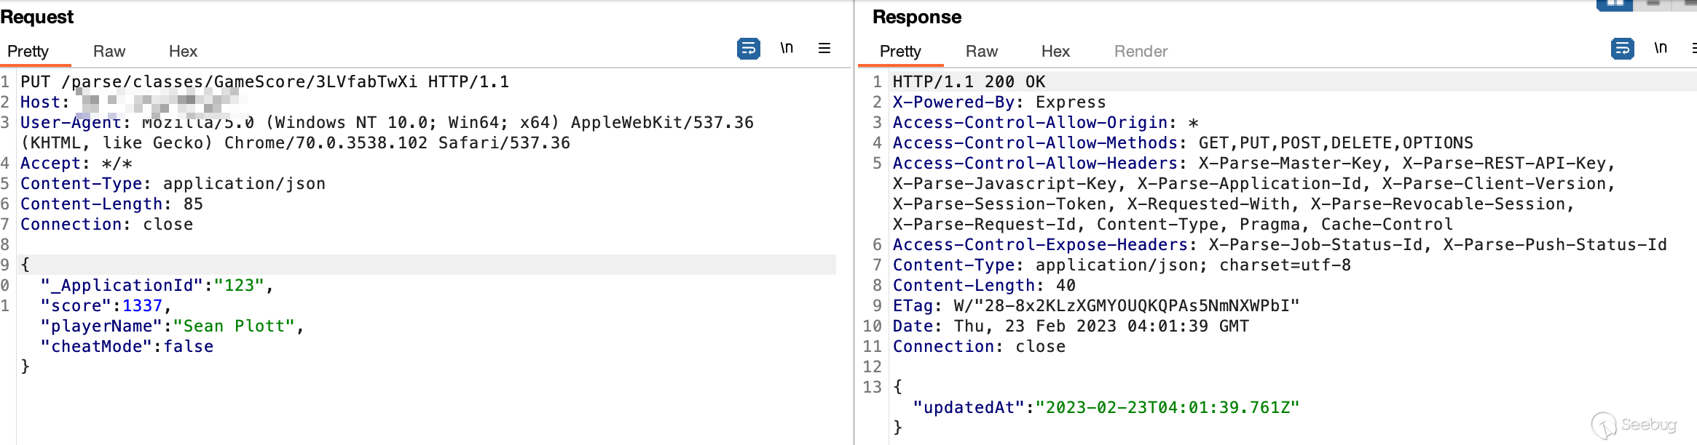The height and width of the screenshot is (445, 1697).
Task: Switch to the combined tabbed layout icon
Action: pyautogui.click(x=1688, y=4)
